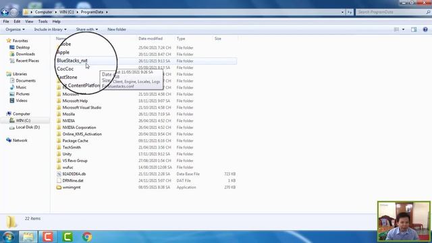Click the Forward navigation arrow
The height and width of the screenshot is (243, 432).
click(x=13, y=12)
